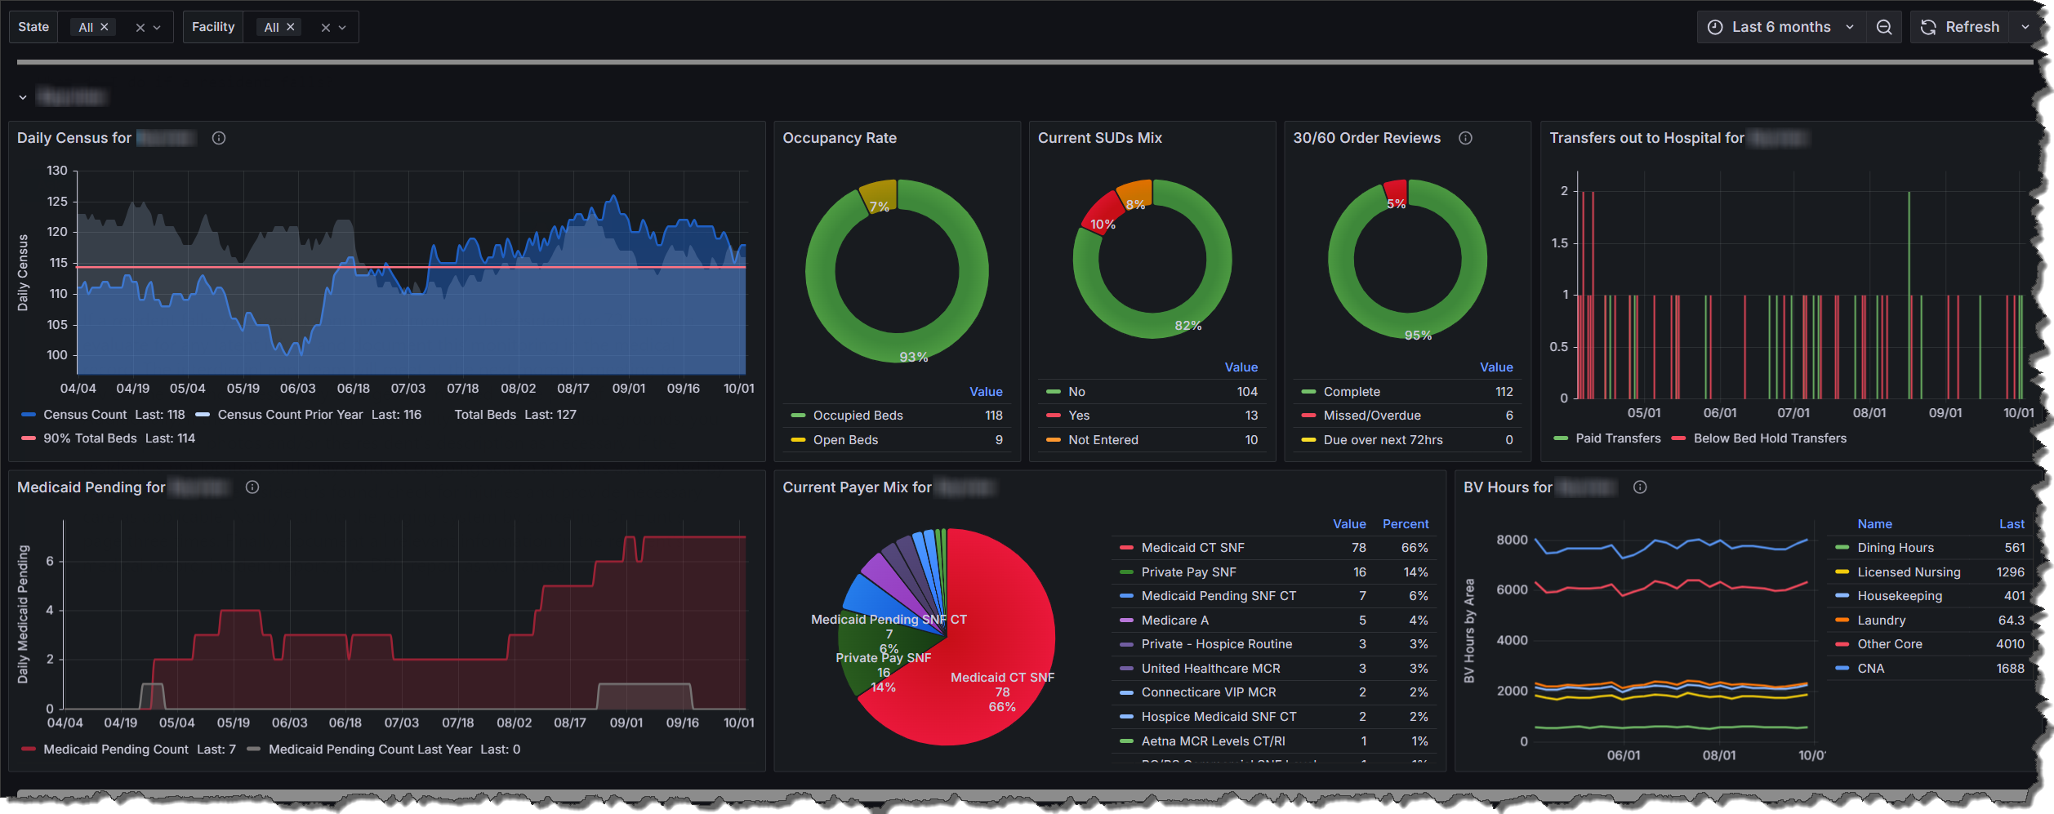Open the Last 6 months time picker

pos(1780,27)
